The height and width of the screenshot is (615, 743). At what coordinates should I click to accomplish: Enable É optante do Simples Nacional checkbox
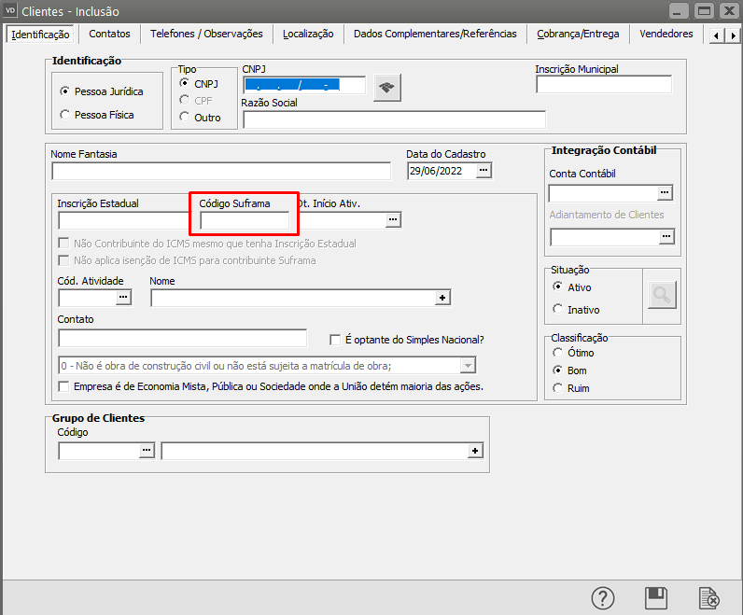tap(336, 340)
